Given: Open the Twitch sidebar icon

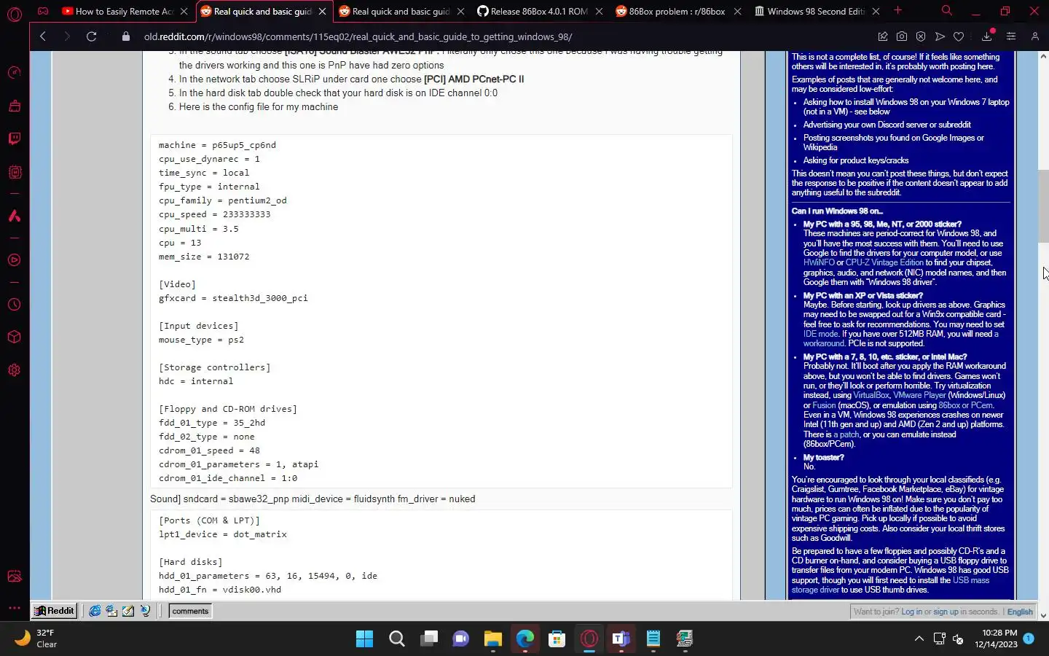Looking at the screenshot, I should [x=15, y=138].
